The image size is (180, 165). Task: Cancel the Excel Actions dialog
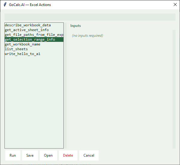coord(89,155)
